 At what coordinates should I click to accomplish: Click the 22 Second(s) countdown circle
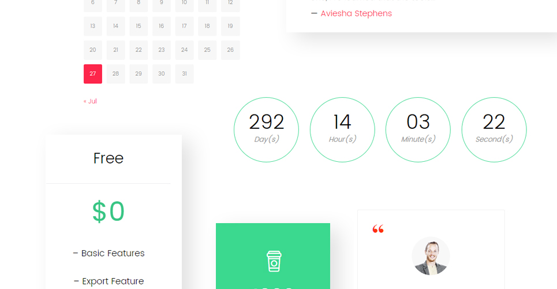[494, 129]
